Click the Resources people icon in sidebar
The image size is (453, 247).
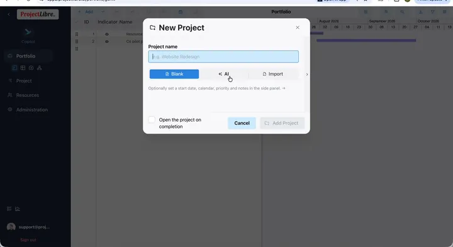(x=10, y=95)
